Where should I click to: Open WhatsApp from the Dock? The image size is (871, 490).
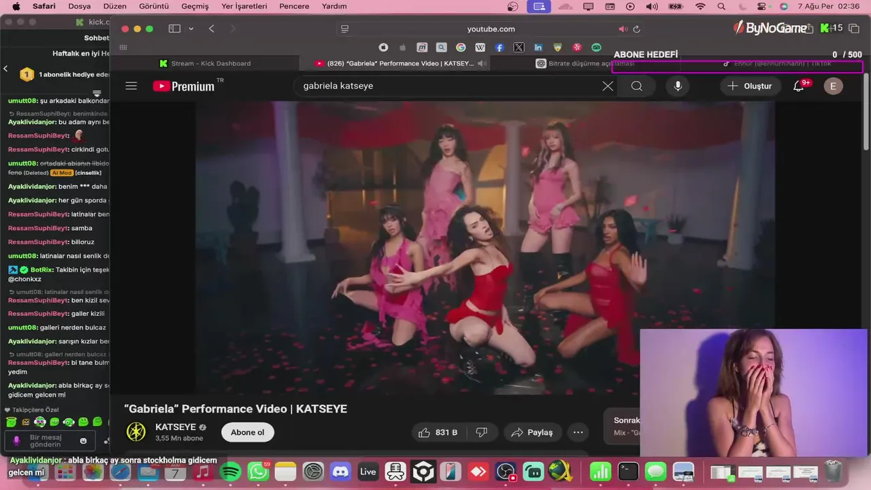coord(258,471)
